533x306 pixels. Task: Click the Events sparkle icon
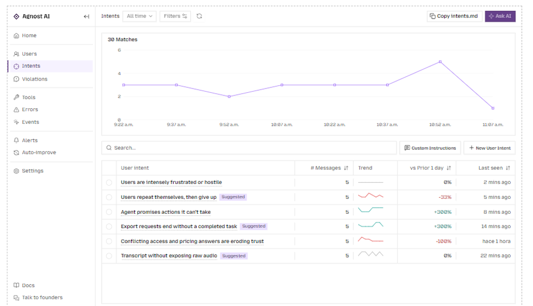(17, 122)
